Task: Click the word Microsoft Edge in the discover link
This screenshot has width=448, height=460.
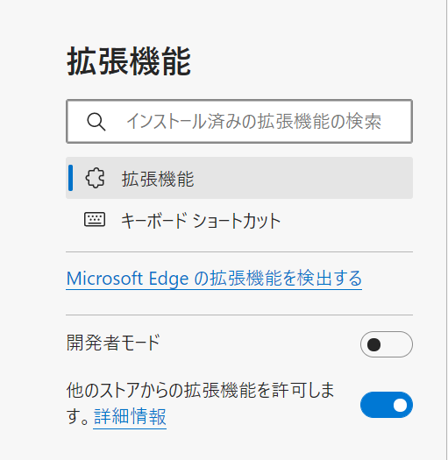Action: (x=127, y=279)
